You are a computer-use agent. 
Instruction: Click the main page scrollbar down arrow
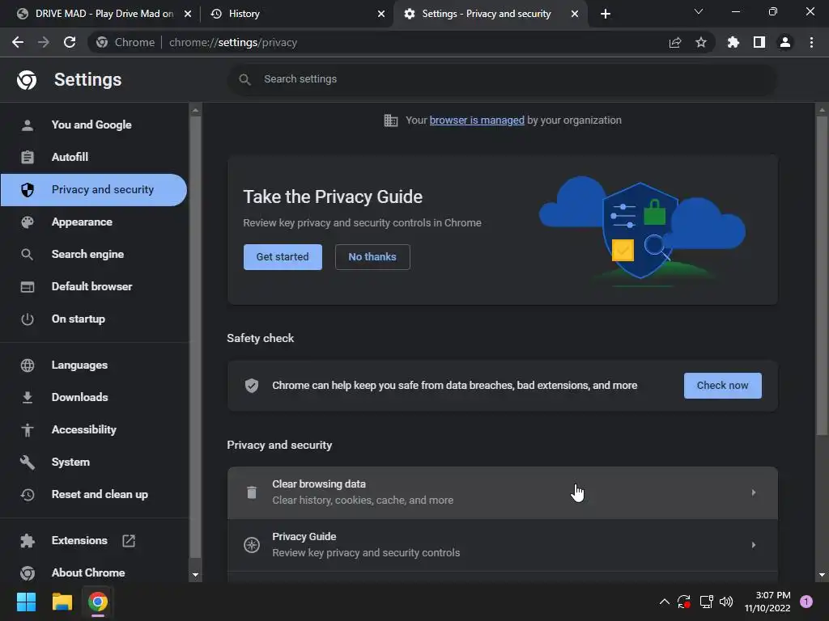click(x=822, y=575)
